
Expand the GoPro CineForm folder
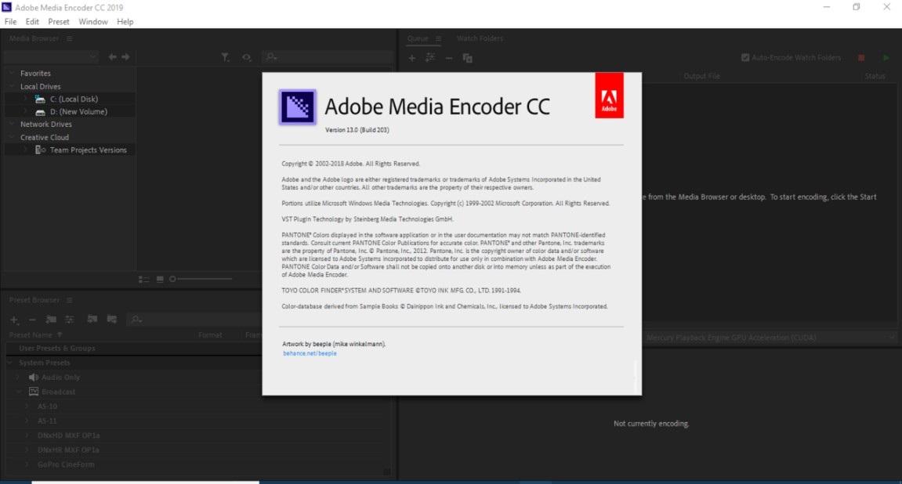27,464
